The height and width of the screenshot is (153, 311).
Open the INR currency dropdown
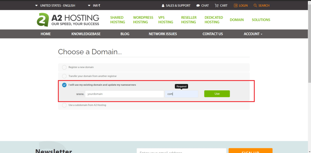(x=94, y=5)
